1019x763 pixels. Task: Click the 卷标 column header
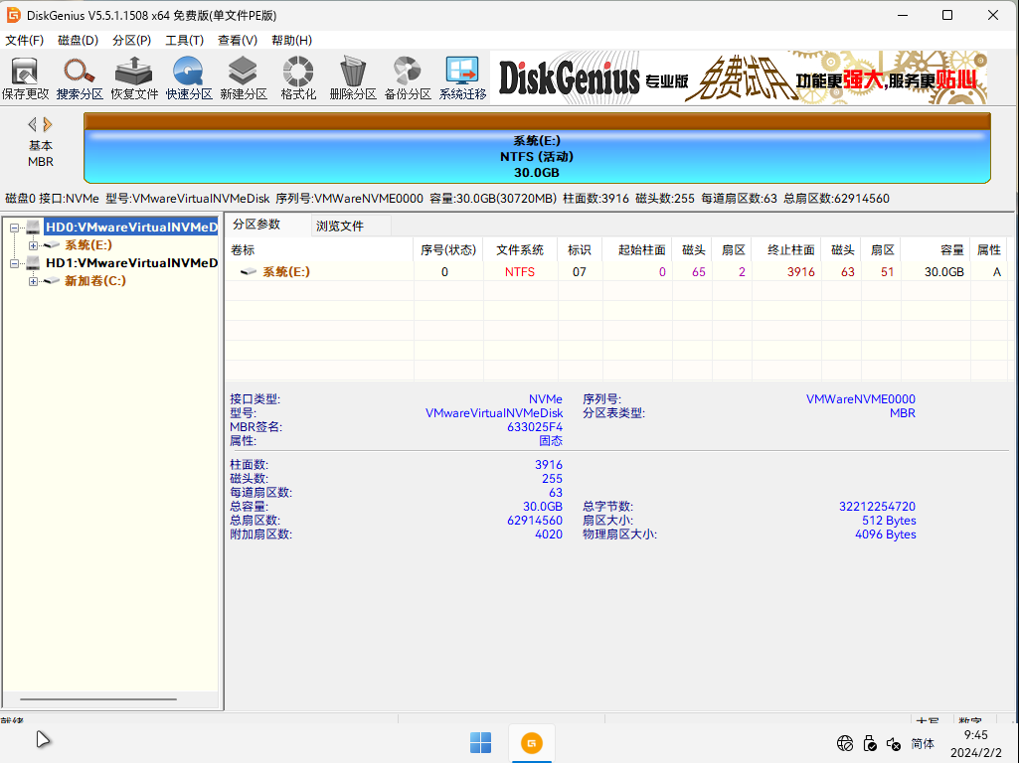[319, 250]
